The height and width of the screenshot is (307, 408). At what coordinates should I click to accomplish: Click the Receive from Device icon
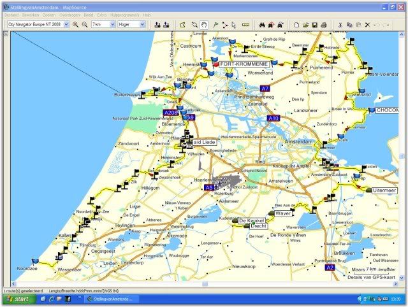166,25
